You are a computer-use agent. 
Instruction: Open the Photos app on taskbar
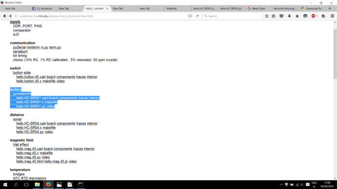coord(59,185)
